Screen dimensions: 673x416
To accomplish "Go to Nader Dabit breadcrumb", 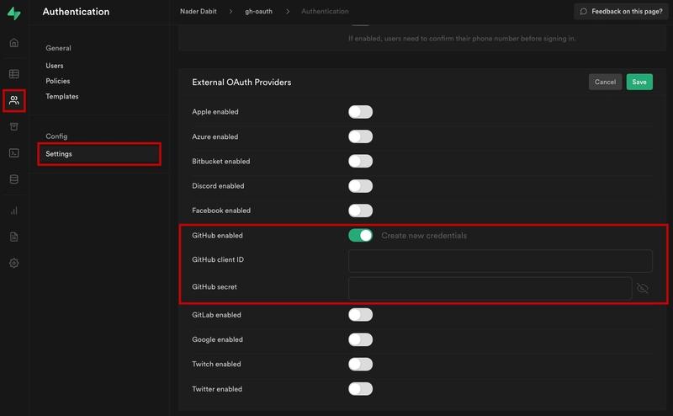I will tap(199, 11).
